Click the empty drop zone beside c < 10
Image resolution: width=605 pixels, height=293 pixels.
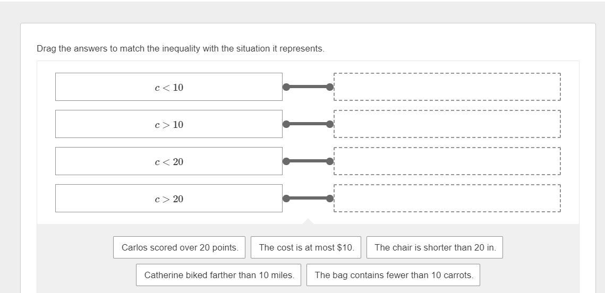[x=447, y=87]
